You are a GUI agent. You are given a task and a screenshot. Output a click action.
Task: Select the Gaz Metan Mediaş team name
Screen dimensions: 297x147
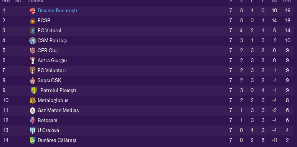tap(58, 111)
